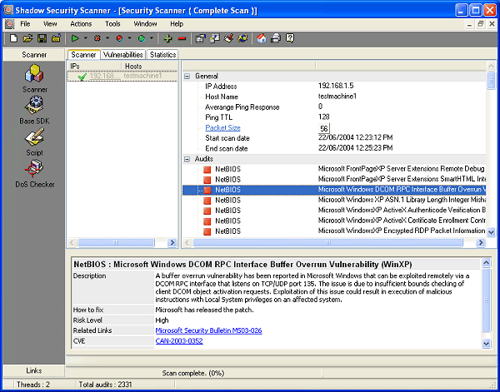Add a host with the green plus icon
Image resolution: width=500 pixels, height=392 pixels.
coord(167,38)
